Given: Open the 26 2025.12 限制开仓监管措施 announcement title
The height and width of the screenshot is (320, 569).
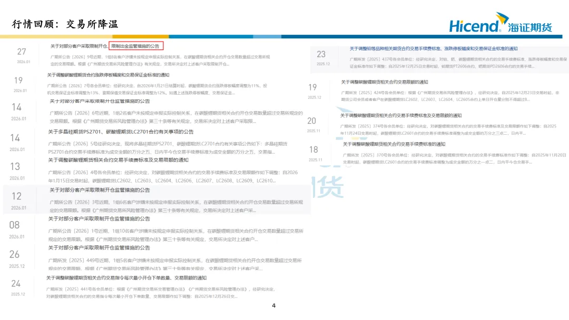Looking at the screenshot, I should (x=99, y=248).
